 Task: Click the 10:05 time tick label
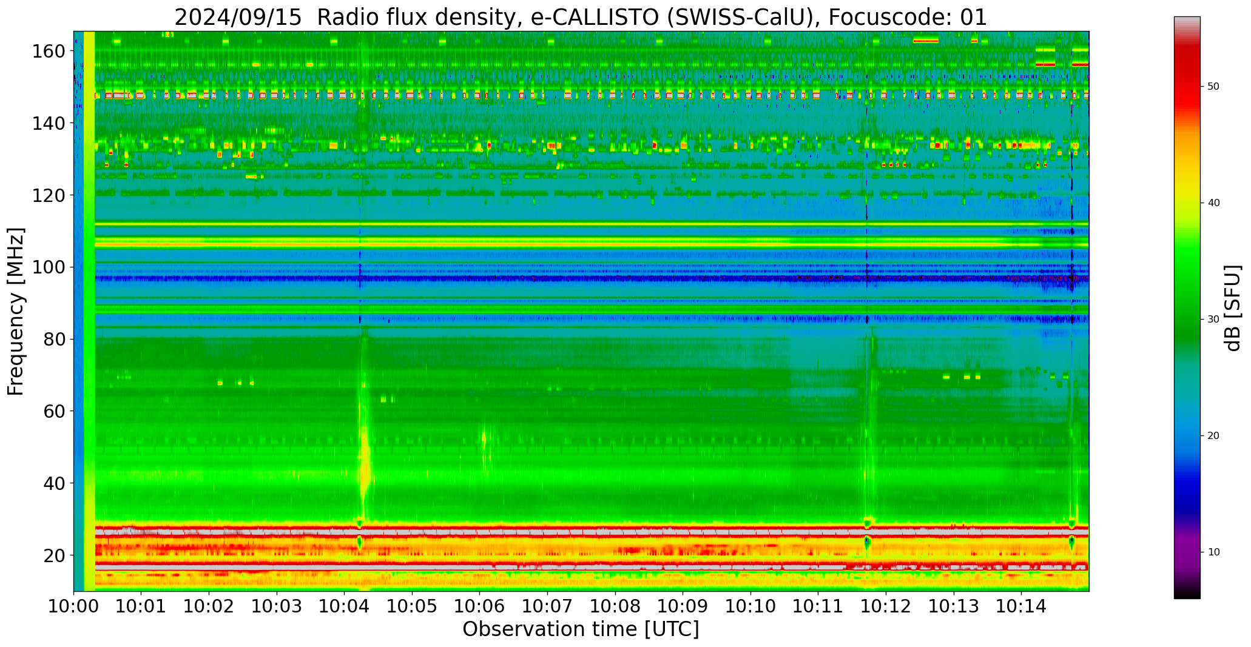(x=412, y=606)
